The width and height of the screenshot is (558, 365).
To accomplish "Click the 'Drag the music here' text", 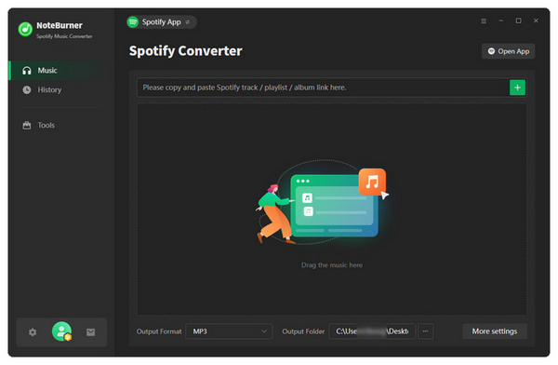I will [x=332, y=265].
